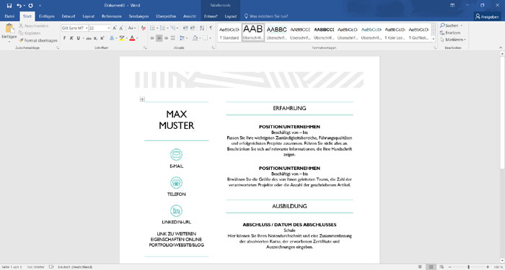Image resolution: width=505 pixels, height=270 pixels.
Task: Open the Aa change case dropdown
Action: tap(132, 28)
